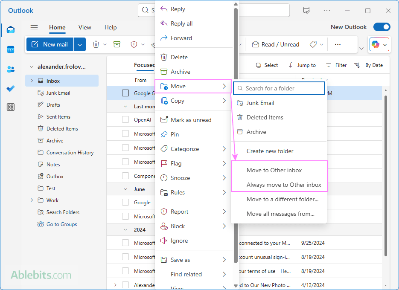Toggle the hamburger navigation pane icon
The height and width of the screenshot is (290, 399).
34,27
